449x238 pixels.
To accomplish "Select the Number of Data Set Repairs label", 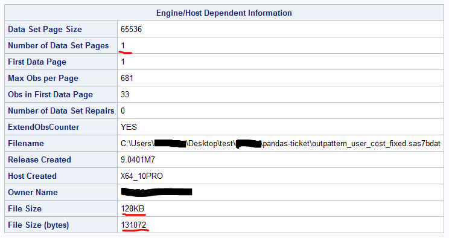I will click(x=61, y=111).
